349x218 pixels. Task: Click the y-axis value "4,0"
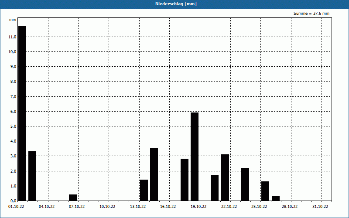14,141
